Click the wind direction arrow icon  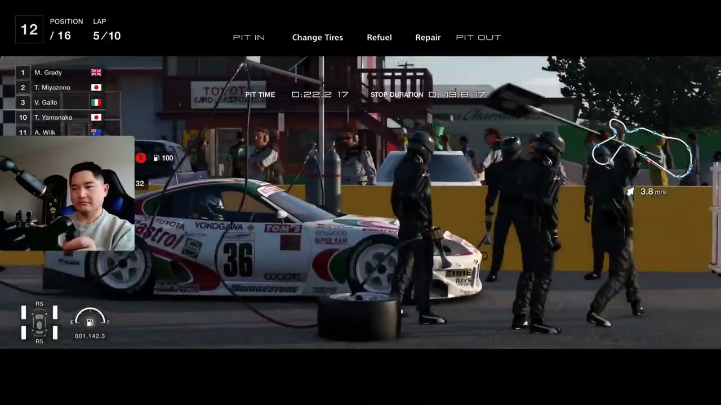[x=630, y=192]
